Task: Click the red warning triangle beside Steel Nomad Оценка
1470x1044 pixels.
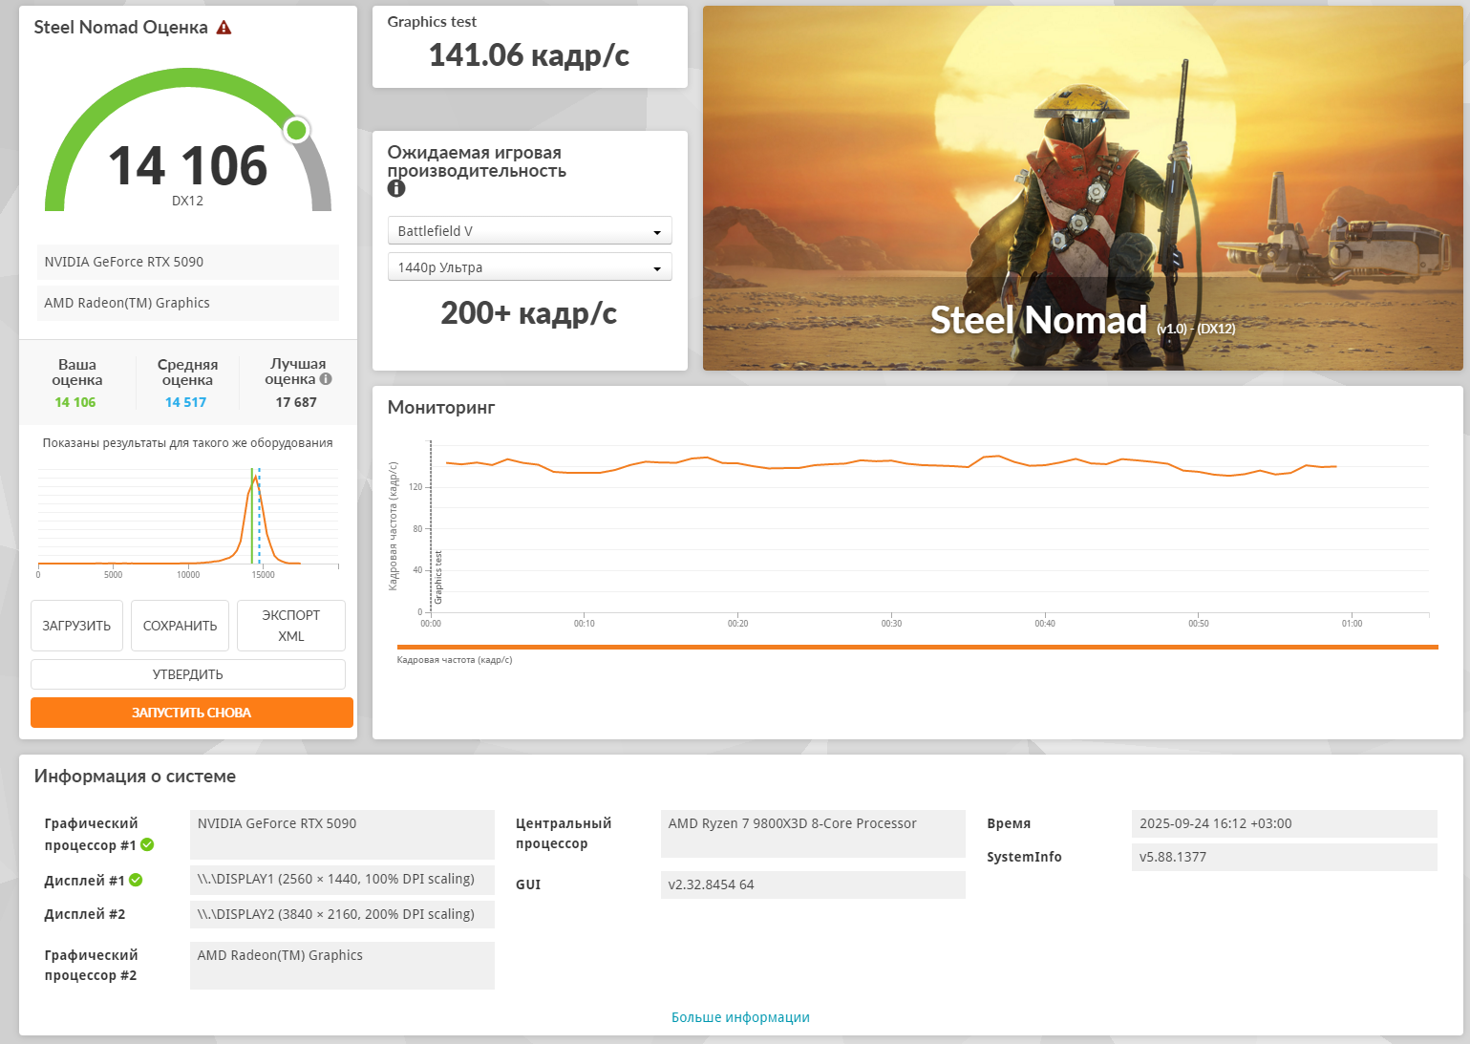Action: [224, 28]
